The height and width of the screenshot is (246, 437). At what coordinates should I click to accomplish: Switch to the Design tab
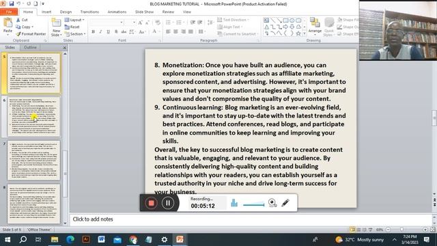[x=66, y=12]
